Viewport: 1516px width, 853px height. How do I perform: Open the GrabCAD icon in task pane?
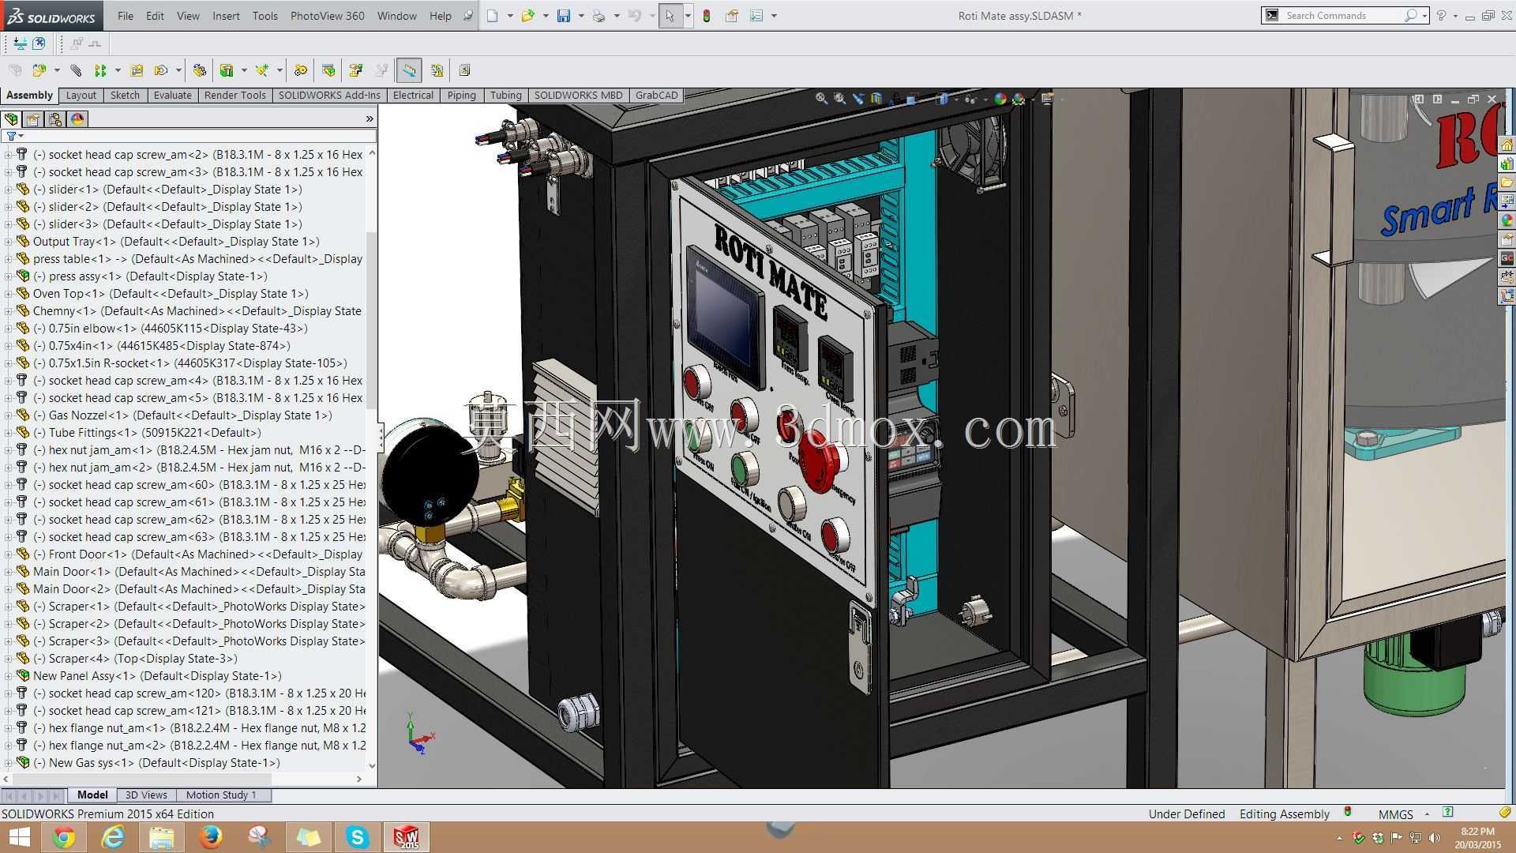[1507, 258]
